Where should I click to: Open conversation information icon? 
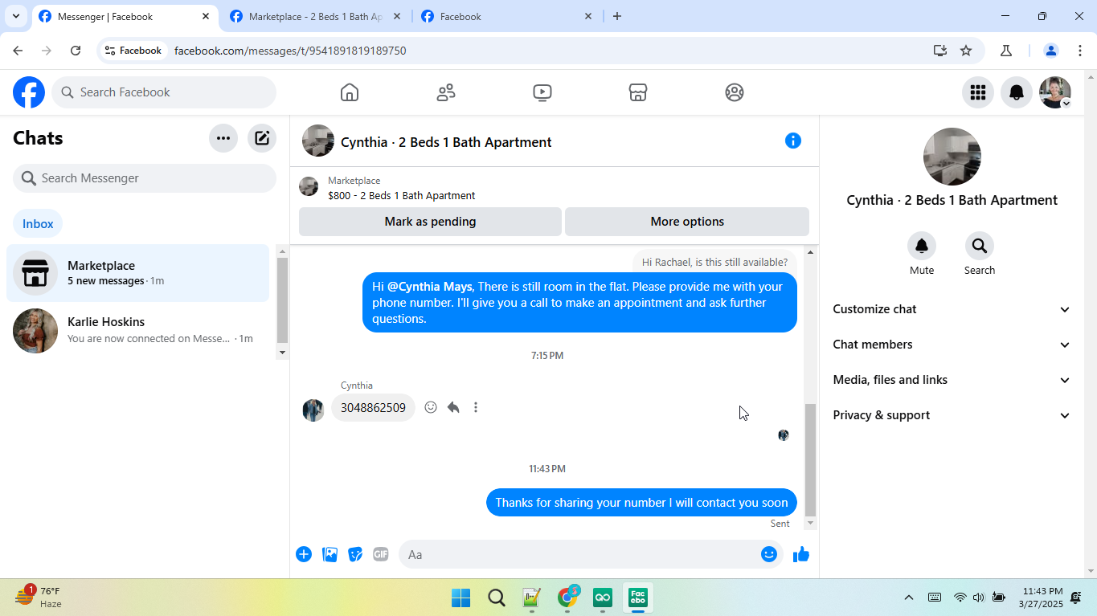click(x=793, y=141)
